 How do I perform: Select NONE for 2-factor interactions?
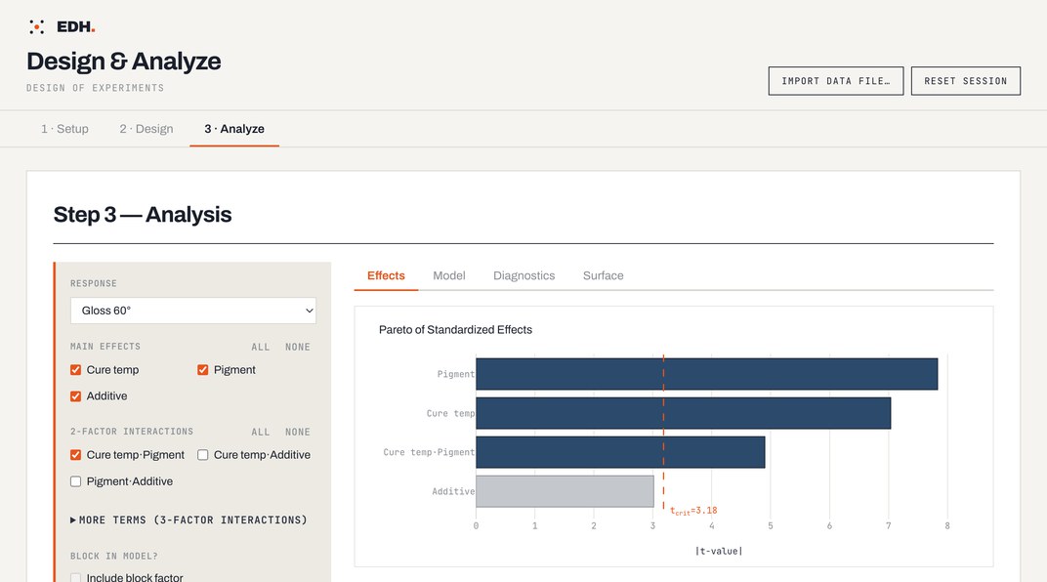coord(298,432)
